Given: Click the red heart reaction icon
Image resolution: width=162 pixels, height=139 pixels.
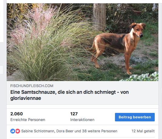Looking at the screenshot, I should (18, 131).
